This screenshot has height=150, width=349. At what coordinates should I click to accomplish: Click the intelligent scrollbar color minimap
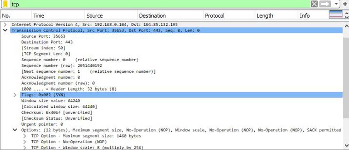pos(335,15)
